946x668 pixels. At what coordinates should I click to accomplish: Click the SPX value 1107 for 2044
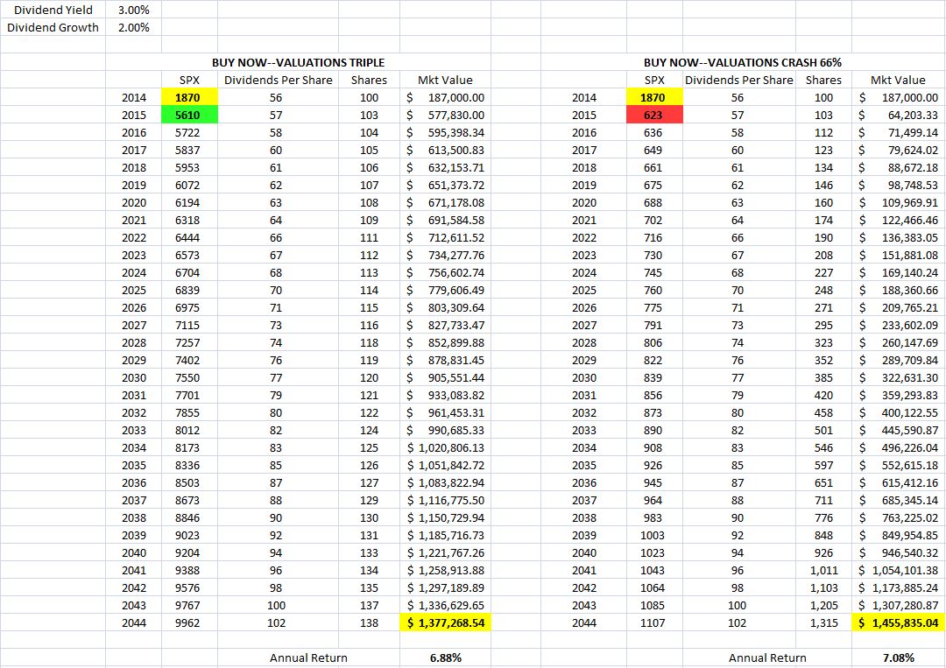[x=653, y=622]
